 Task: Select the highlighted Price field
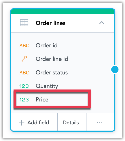tap(52, 100)
